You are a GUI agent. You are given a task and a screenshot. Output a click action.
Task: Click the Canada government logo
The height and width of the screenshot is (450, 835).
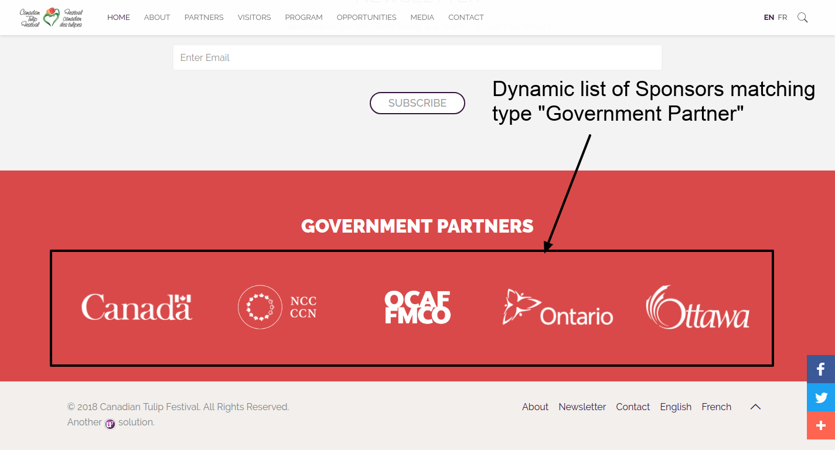[137, 307]
